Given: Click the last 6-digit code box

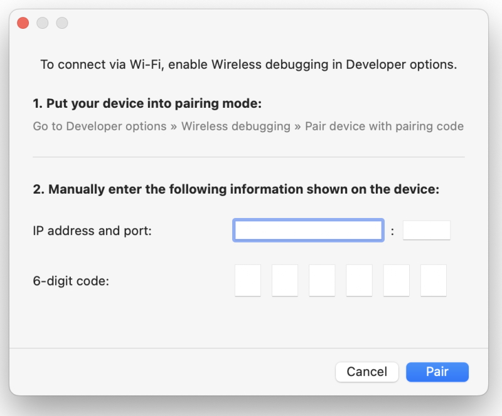Looking at the screenshot, I should tap(433, 281).
